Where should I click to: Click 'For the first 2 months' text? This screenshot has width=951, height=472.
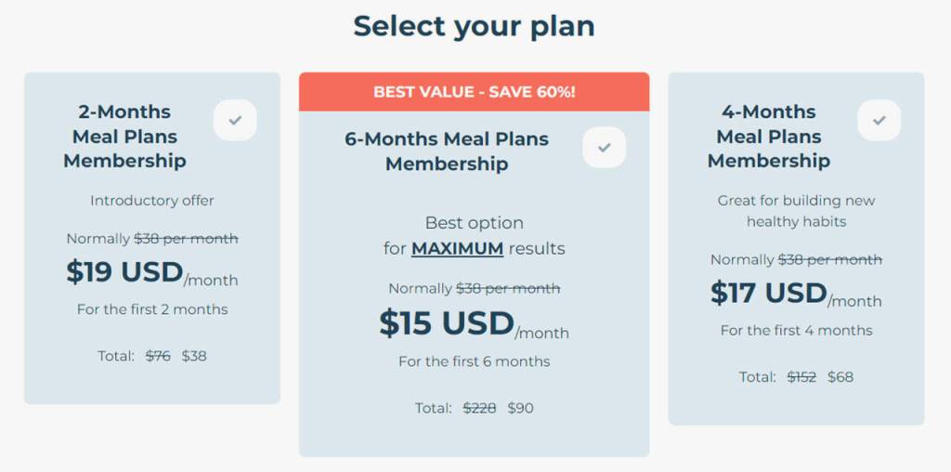coord(152,309)
